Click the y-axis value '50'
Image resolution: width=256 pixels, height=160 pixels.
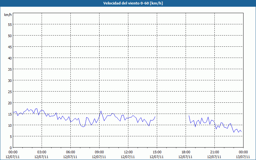pyautogui.click(x=10, y=36)
